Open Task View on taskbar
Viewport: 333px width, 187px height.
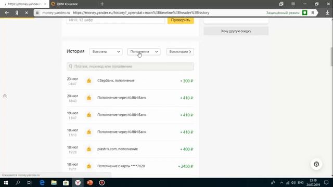tap(30, 182)
